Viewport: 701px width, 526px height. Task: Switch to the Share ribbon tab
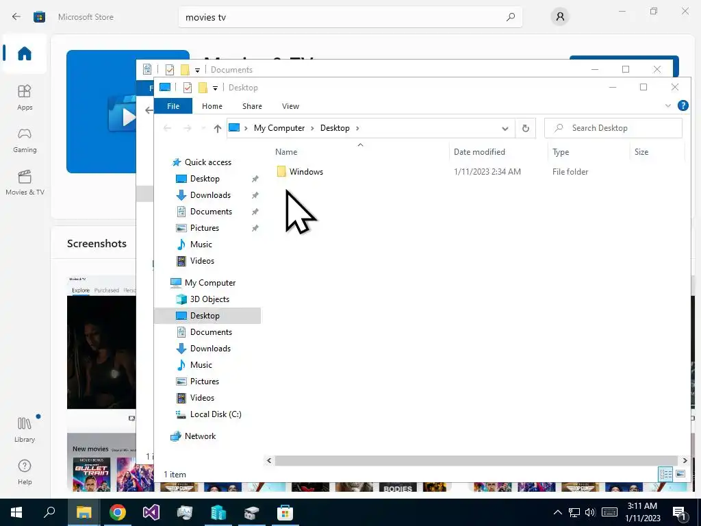252,106
